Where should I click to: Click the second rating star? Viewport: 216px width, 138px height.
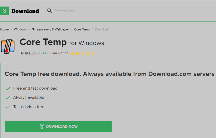(x=78, y=54)
